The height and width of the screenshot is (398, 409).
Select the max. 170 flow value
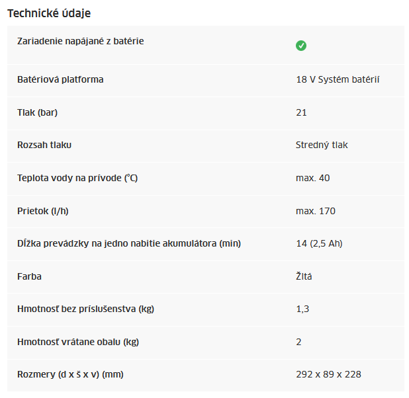(x=316, y=211)
